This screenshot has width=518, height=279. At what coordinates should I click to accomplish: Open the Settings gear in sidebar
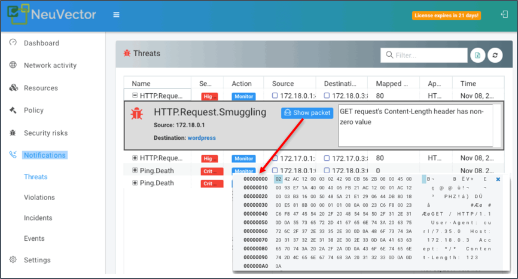13,260
